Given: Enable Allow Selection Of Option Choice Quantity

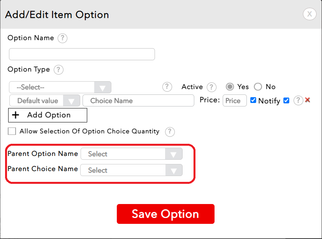Looking at the screenshot, I should coord(12,131).
